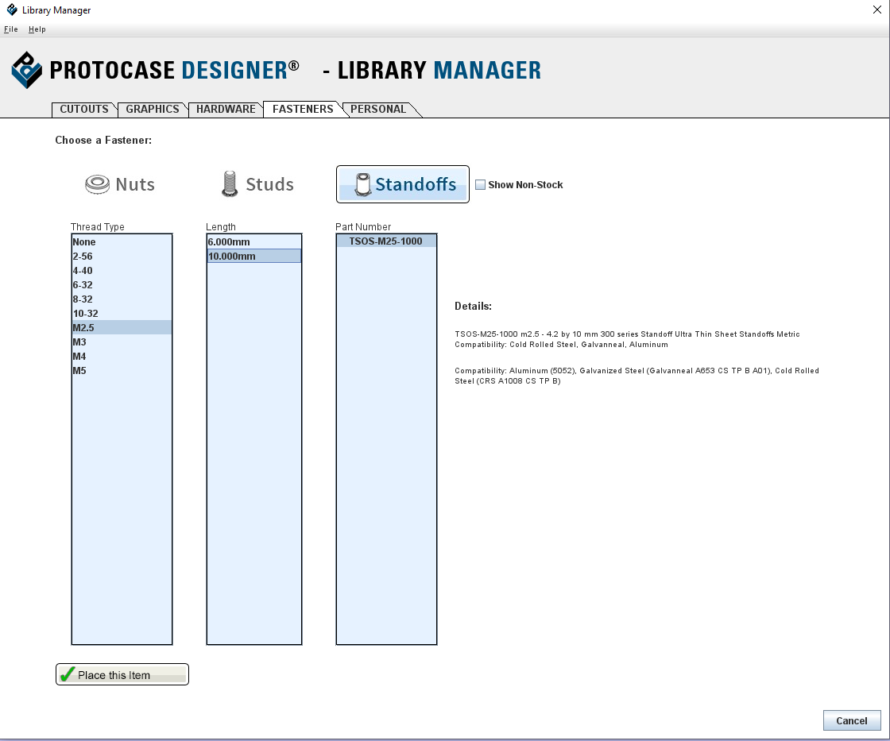Screen dimensions: 890x741
Task: Close the Library Manager window
Action: [x=876, y=10]
